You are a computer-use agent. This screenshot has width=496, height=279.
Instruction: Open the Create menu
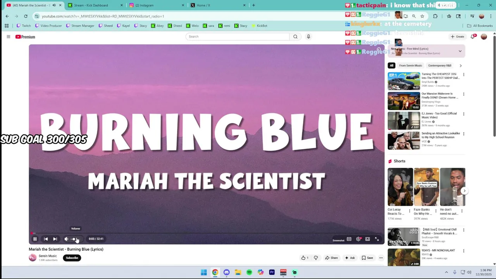(458, 37)
